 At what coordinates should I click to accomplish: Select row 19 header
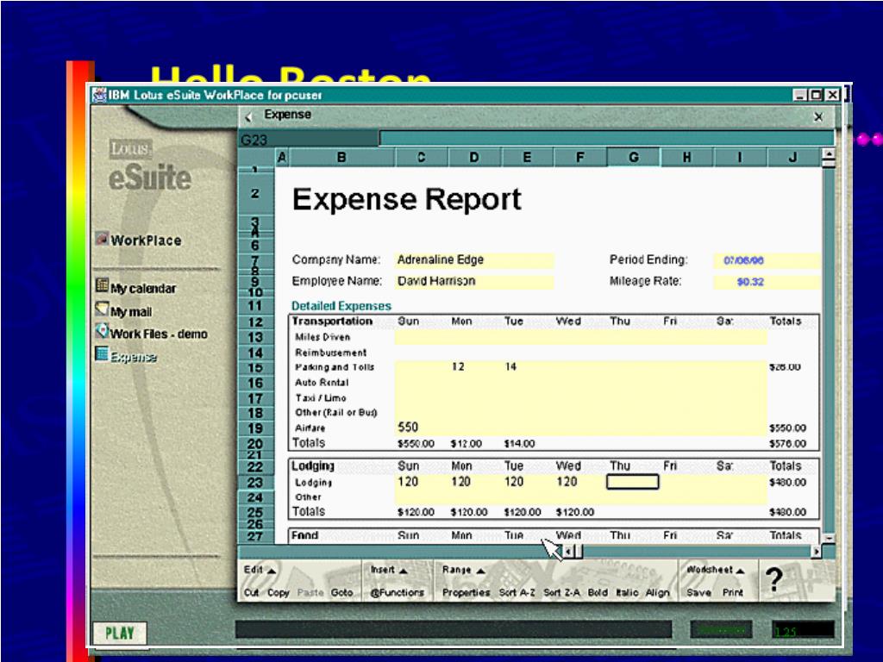(255, 428)
